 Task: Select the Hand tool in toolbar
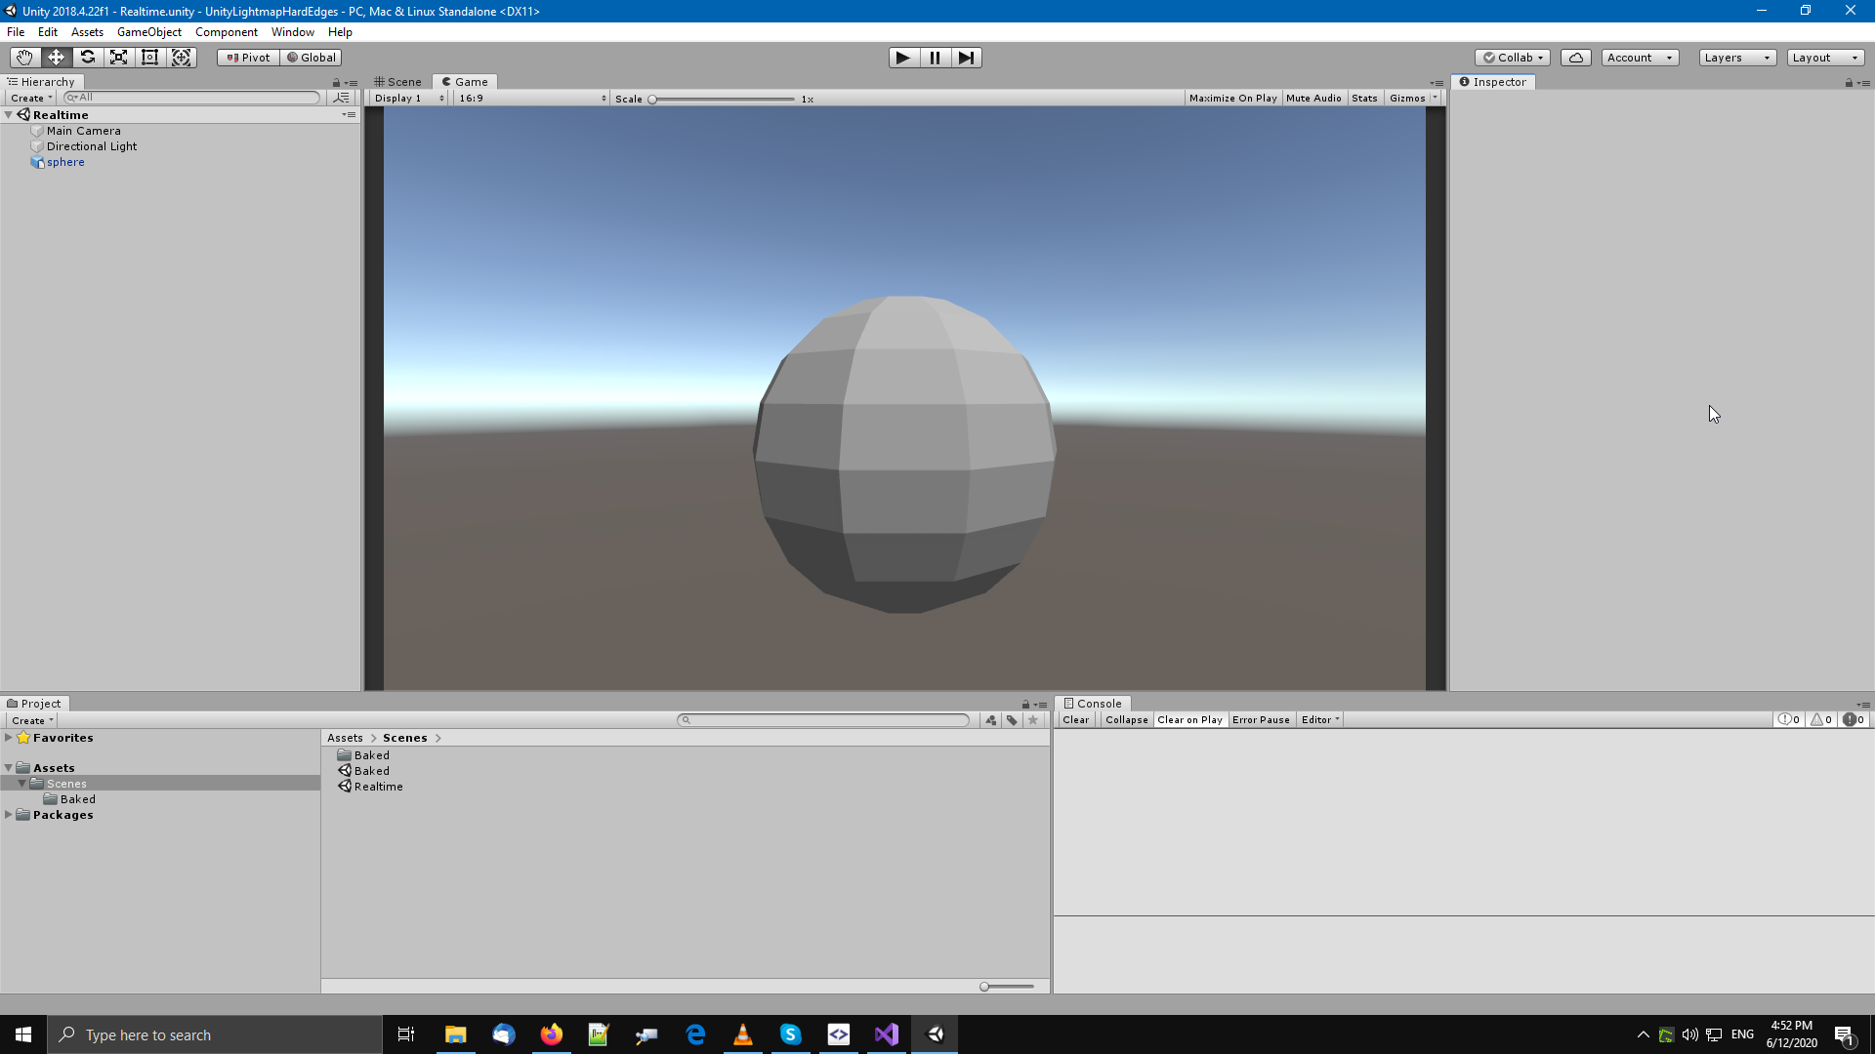24,58
